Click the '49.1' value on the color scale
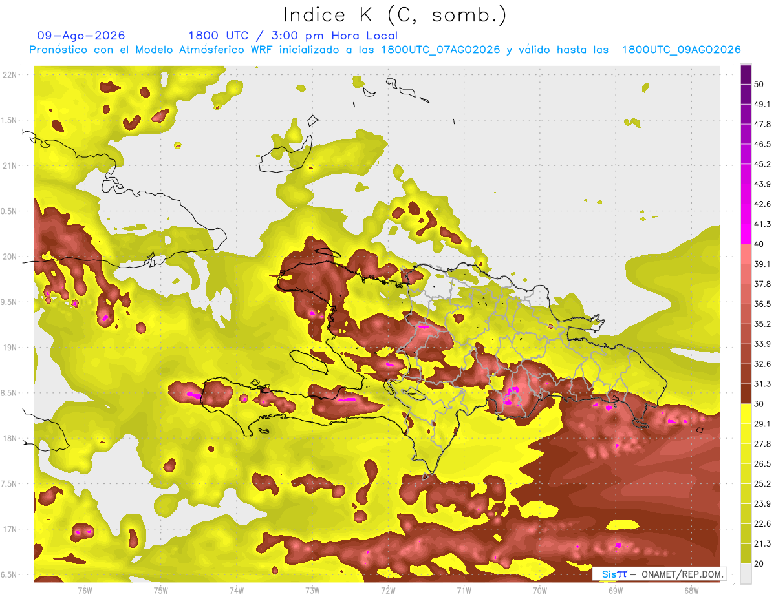Viewport: 776px width, 599px height. point(762,104)
